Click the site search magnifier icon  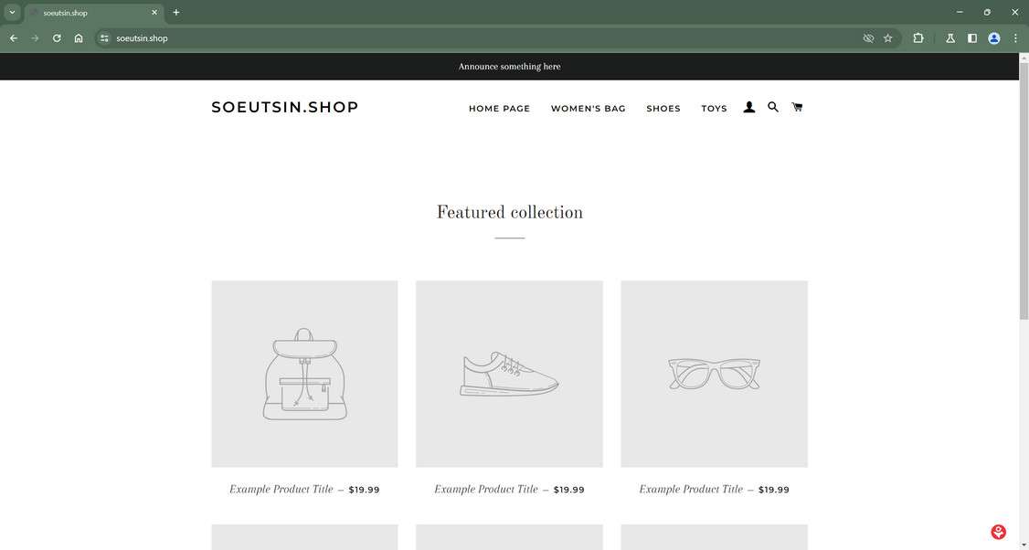773,107
